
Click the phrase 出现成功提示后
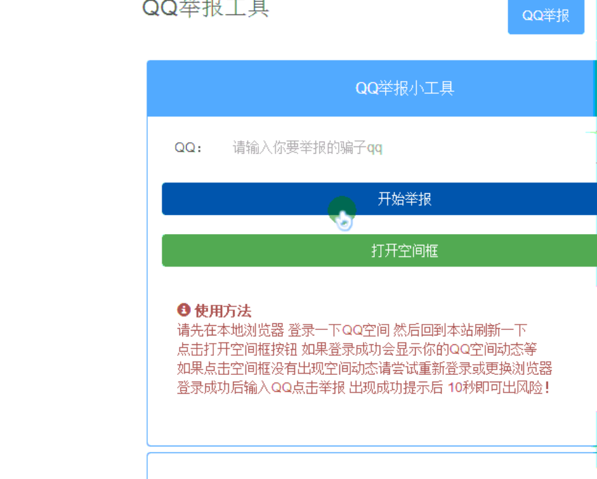click(397, 388)
